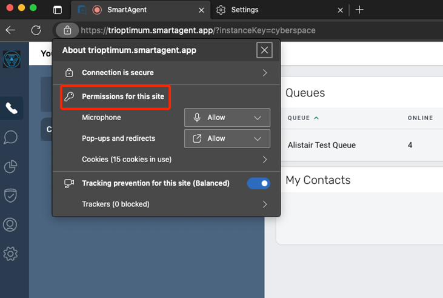
Task: Click the shield icon in the sidebar
Action: [11, 195]
